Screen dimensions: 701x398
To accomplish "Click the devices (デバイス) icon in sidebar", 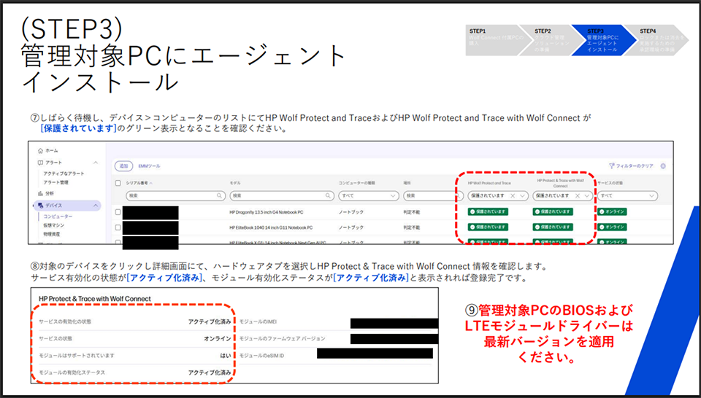I will [41, 206].
